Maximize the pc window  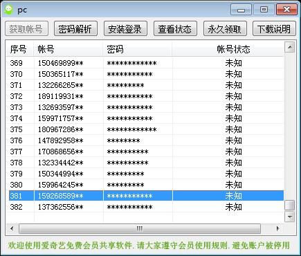click(264, 10)
